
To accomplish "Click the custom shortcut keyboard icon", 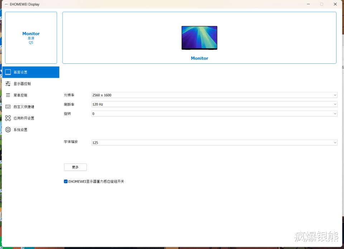I will (x=8, y=107).
